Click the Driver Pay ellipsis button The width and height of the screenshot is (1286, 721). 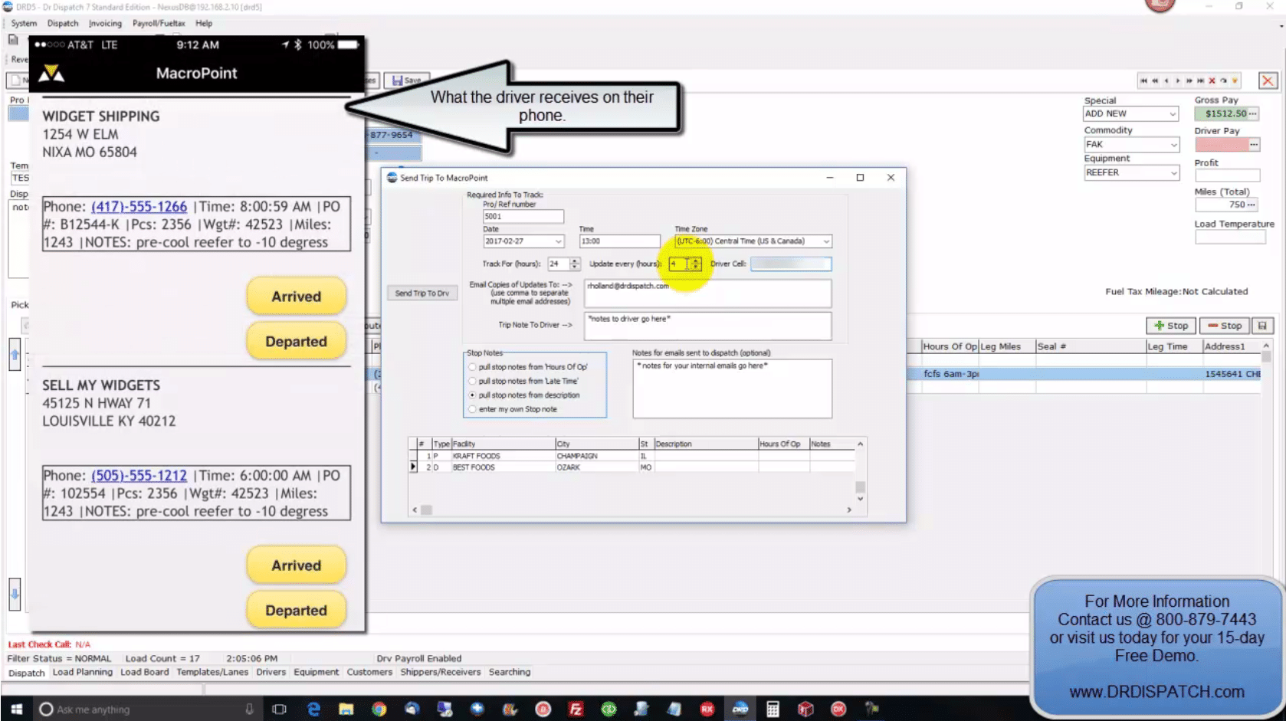[x=1254, y=144]
